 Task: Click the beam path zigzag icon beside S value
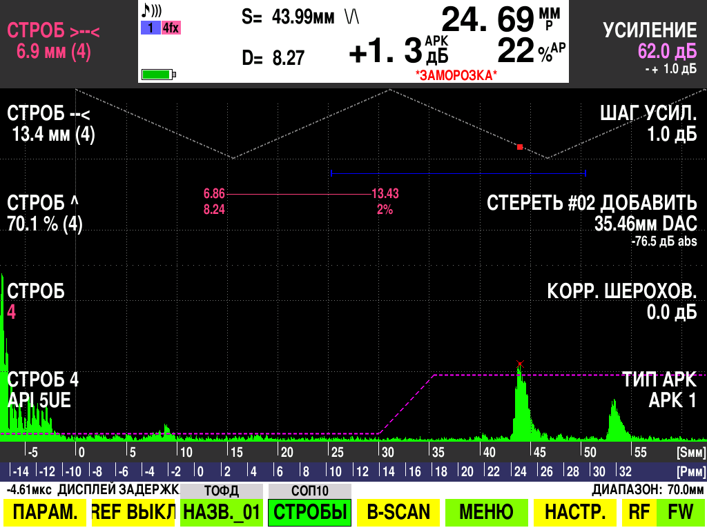point(352,16)
